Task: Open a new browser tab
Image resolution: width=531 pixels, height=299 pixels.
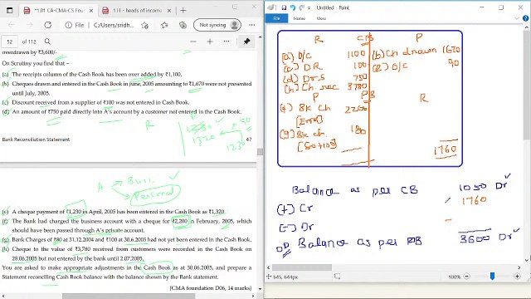Action: (183, 11)
